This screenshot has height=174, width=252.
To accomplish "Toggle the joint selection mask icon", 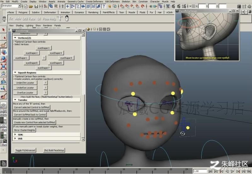I will coord(73,6).
